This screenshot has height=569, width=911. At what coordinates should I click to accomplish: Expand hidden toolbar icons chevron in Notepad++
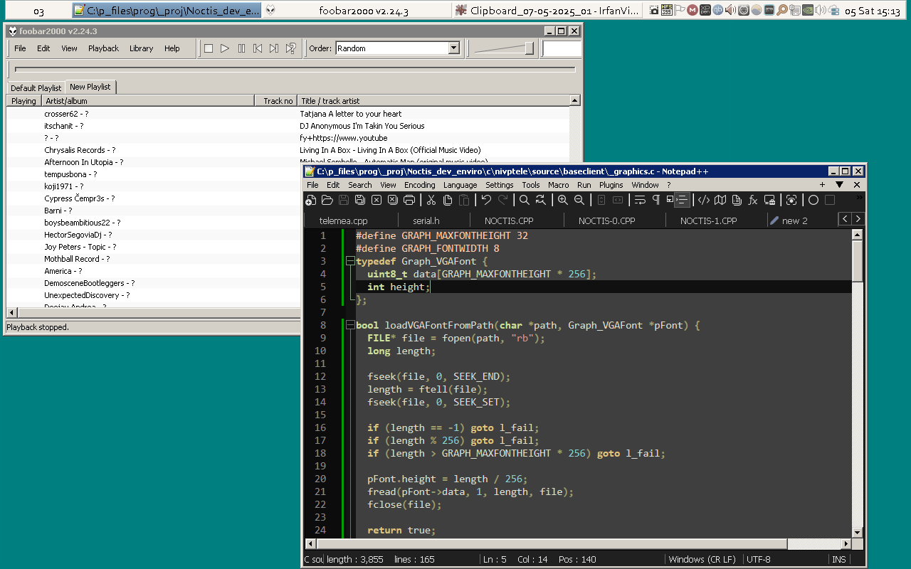[858, 196]
